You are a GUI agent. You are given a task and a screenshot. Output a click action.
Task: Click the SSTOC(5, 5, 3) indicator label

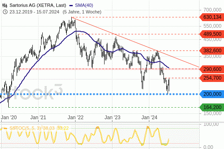[x=25, y=128]
